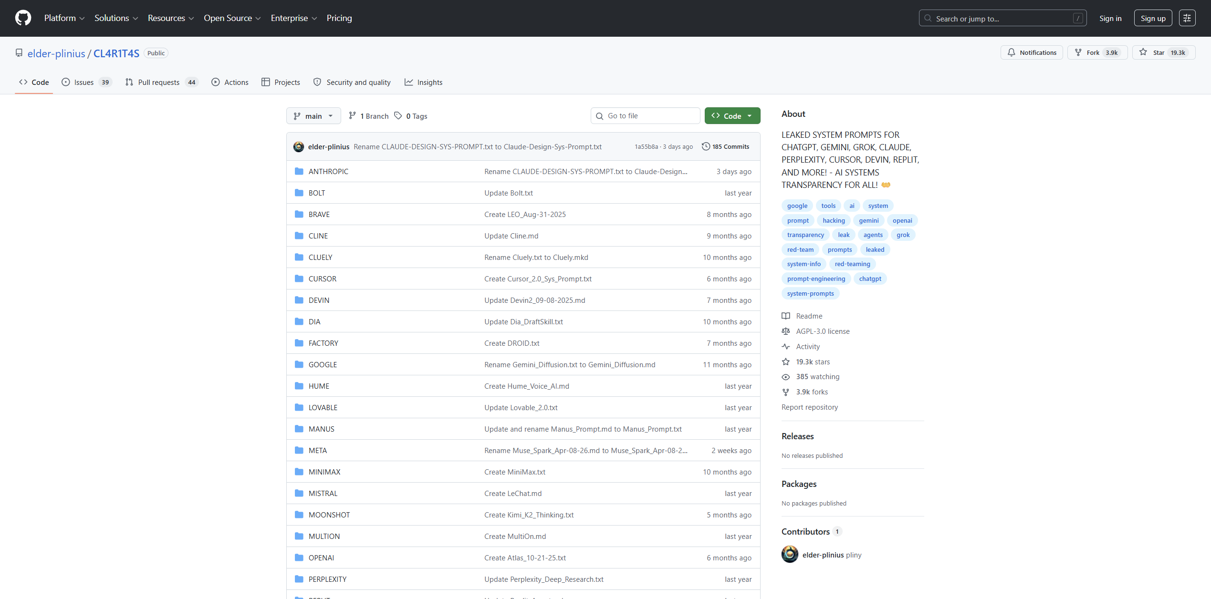Click the tags icon next to 0 Tags
1211x599 pixels.
click(x=398, y=116)
